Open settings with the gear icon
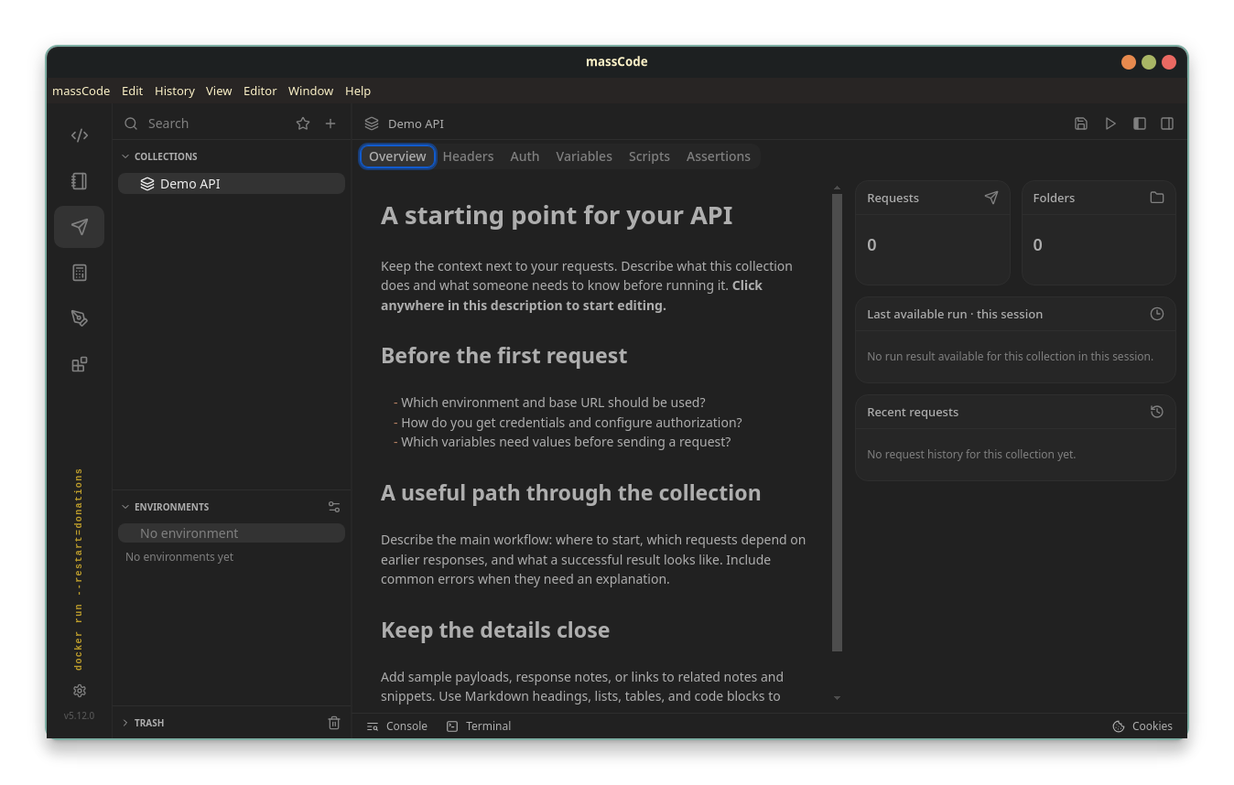 click(80, 691)
